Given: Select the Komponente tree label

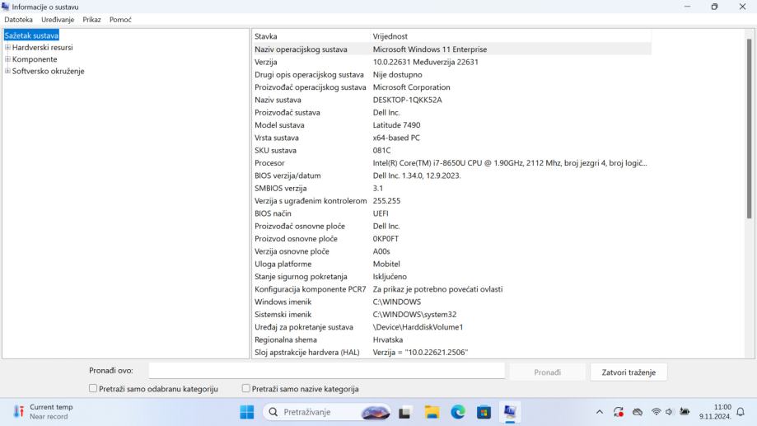Looking at the screenshot, I should click(35, 59).
